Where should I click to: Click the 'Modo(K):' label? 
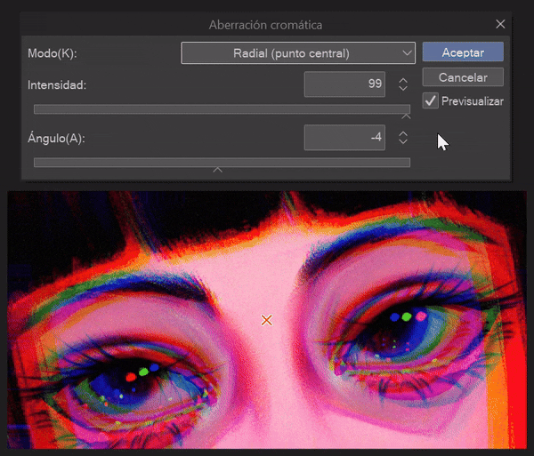point(53,53)
